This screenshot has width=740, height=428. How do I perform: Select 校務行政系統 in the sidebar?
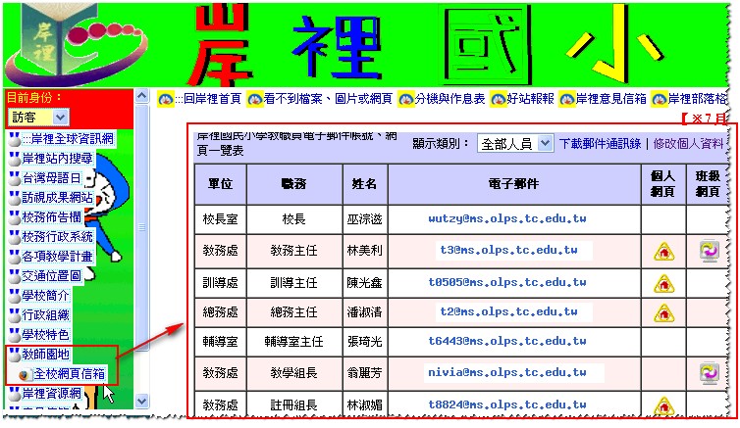[x=57, y=236]
